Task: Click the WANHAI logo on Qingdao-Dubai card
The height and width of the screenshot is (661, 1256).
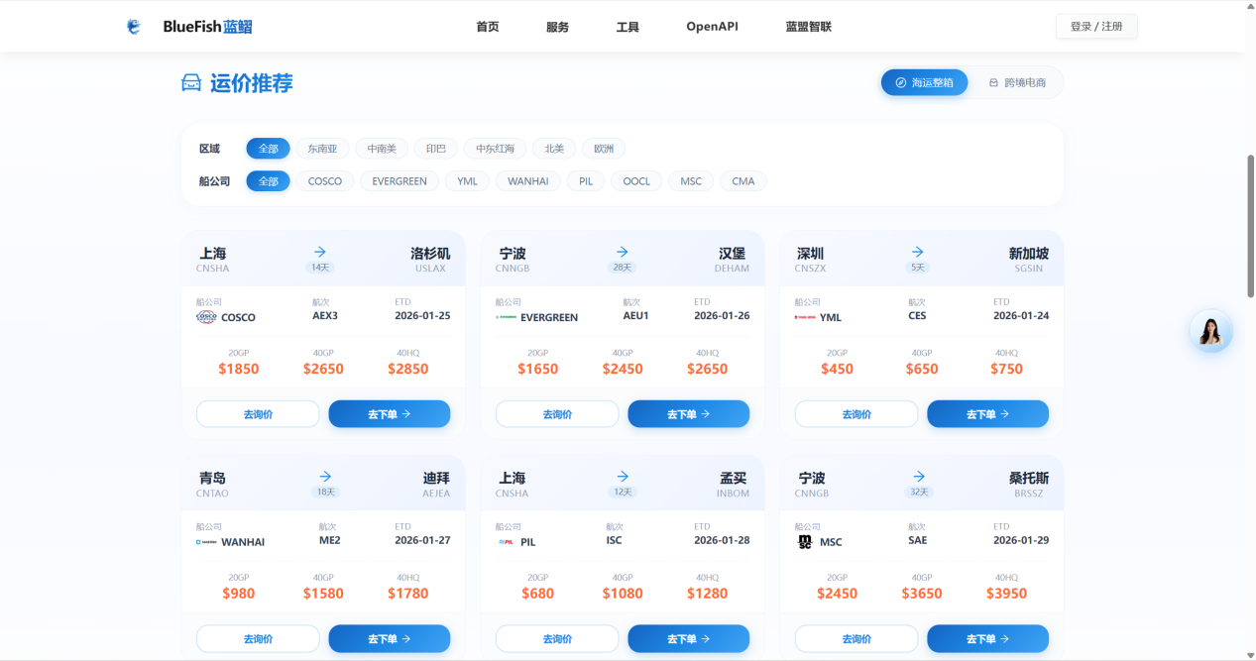Action: click(206, 541)
